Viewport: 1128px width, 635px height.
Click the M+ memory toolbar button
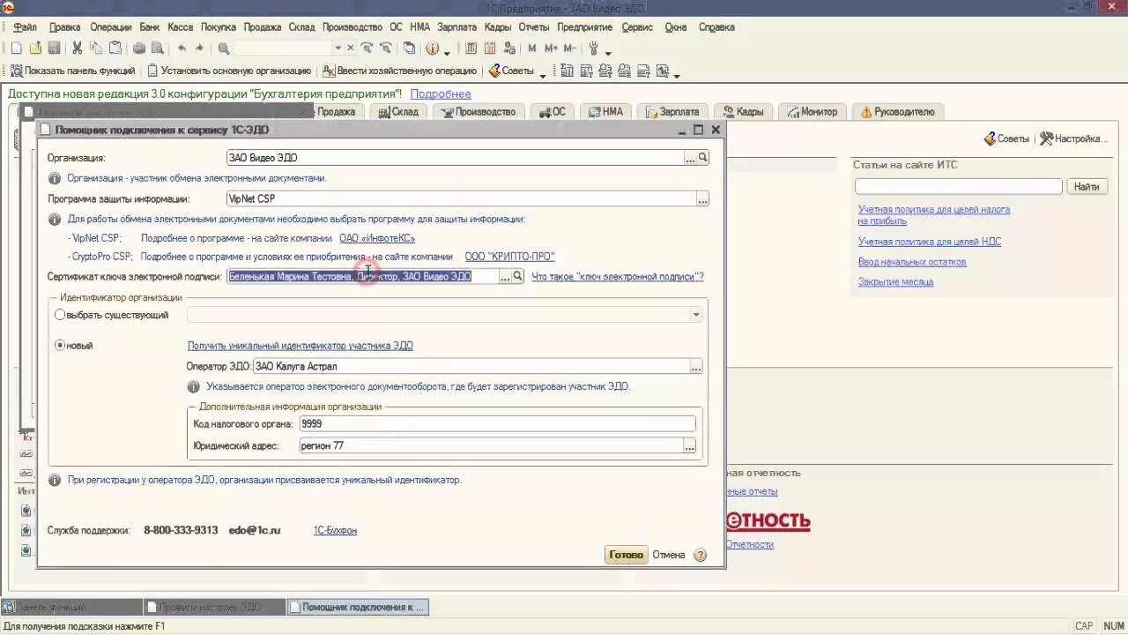coord(551,49)
